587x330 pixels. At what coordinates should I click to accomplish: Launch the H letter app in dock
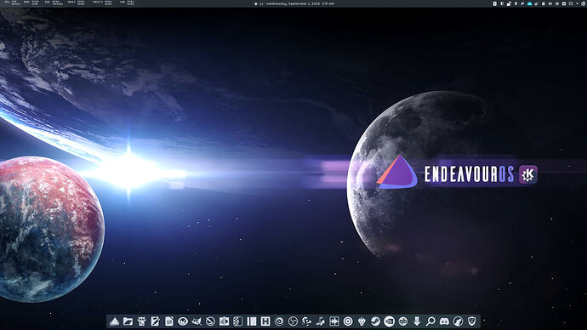(x=265, y=321)
